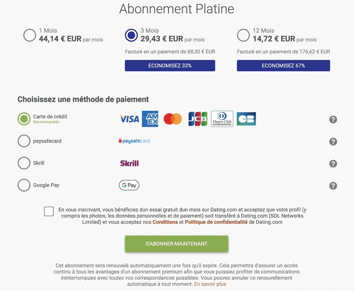
Task: Check the Dating.com free trial consent box
Action: pyautogui.click(x=49, y=211)
